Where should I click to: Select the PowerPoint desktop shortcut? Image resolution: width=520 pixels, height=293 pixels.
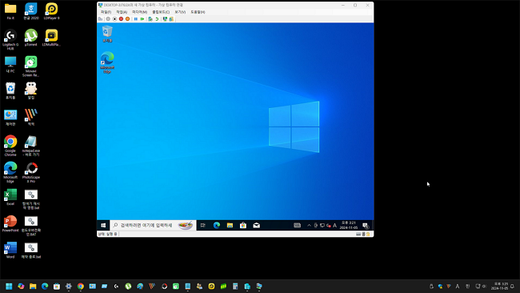pos(10,223)
